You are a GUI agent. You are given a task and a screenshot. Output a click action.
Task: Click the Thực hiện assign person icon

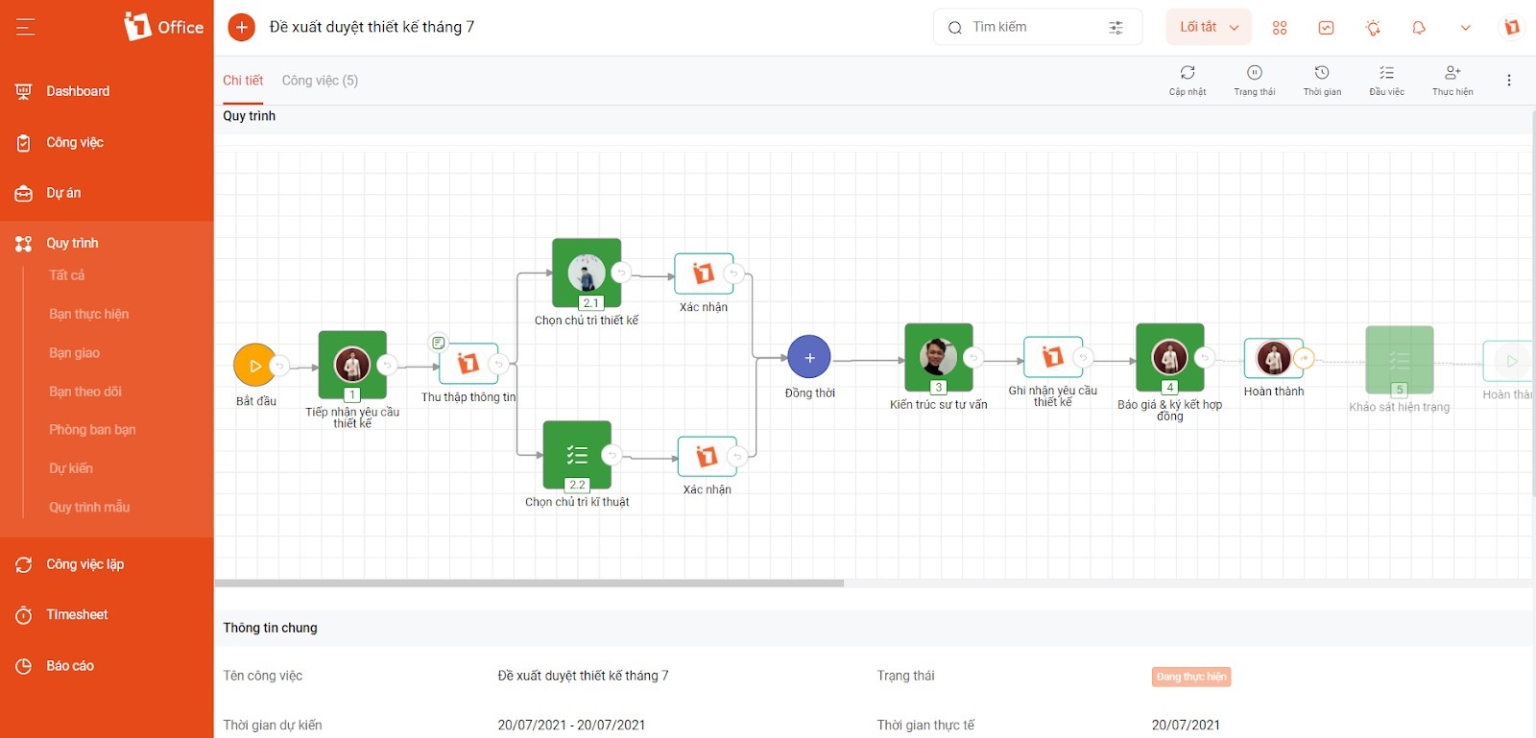1452,73
